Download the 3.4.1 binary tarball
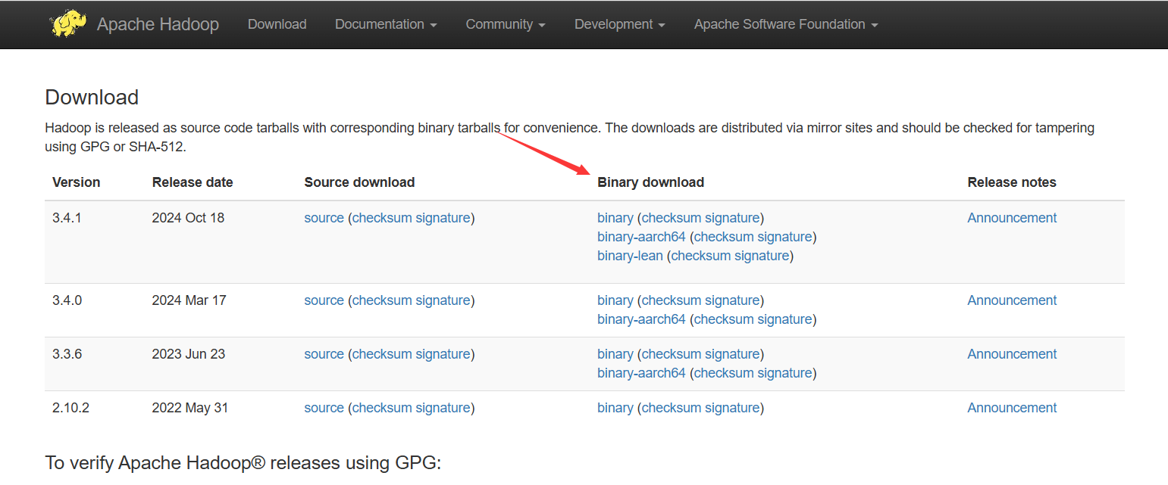The width and height of the screenshot is (1168, 485). (x=615, y=218)
